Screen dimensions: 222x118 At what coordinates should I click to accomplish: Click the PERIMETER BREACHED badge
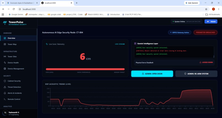205,33
